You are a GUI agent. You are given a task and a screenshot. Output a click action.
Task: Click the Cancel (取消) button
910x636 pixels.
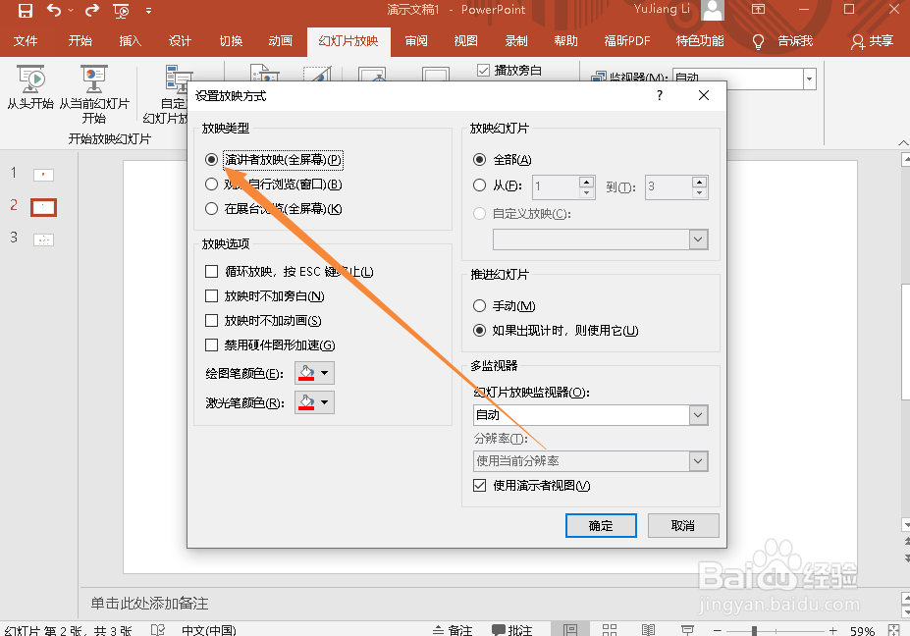tap(683, 526)
